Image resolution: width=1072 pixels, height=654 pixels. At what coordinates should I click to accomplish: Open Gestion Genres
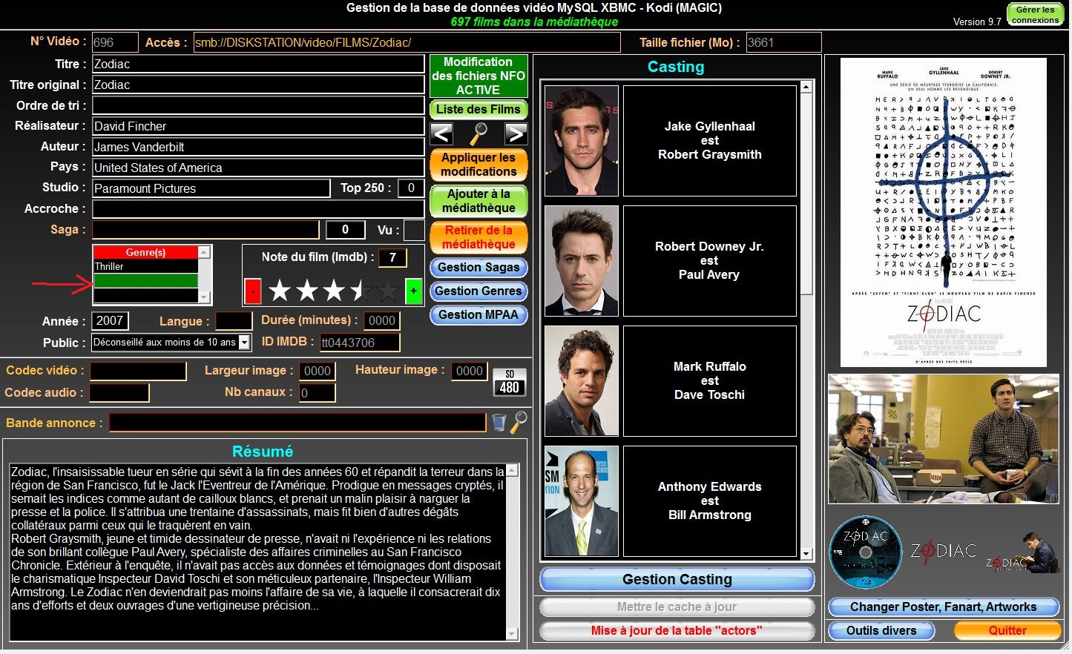pyautogui.click(x=479, y=291)
